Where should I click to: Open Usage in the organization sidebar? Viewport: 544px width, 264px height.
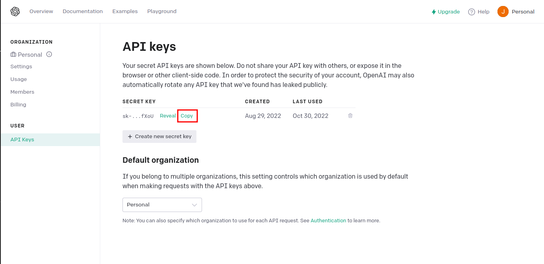point(19,79)
